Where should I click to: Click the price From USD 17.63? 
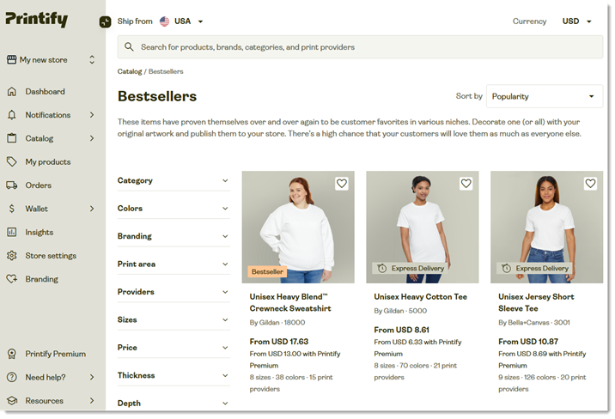[x=279, y=342]
